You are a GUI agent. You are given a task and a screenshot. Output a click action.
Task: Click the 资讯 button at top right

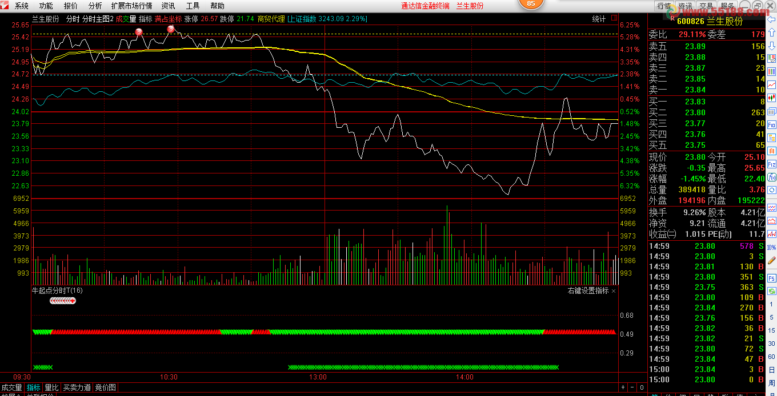(685, 6)
